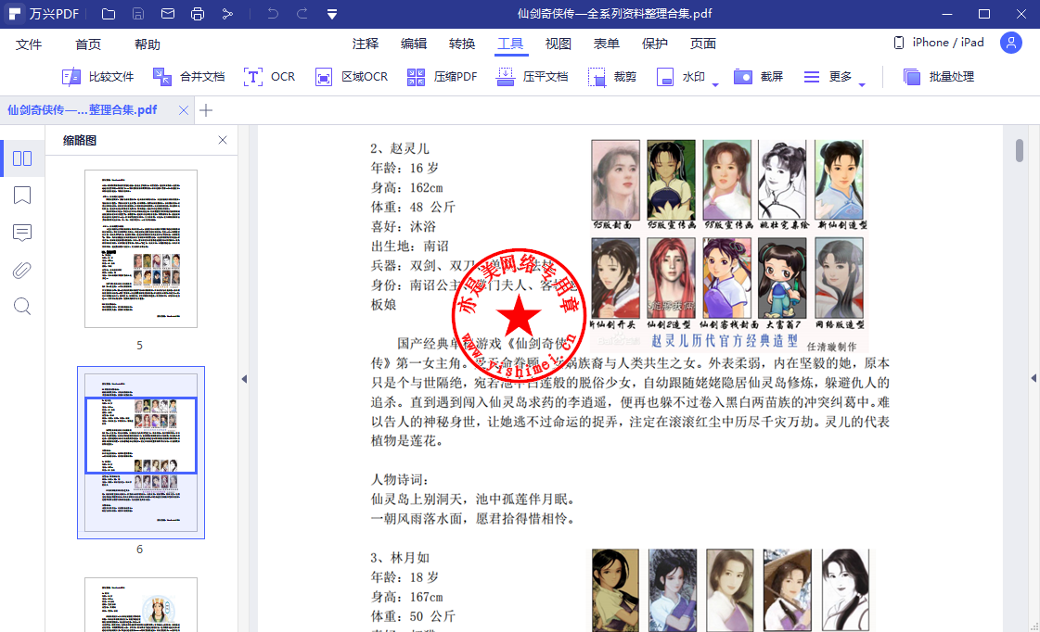Run the OCR tool
Viewport: 1040px width, 632px height.
click(x=269, y=77)
